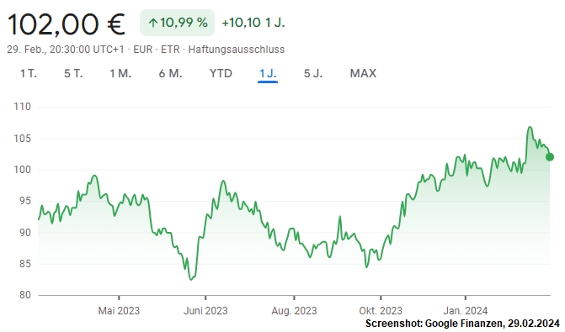Click the Mai 2023 axis label
This screenshot has width=565, height=332.
tap(119, 311)
